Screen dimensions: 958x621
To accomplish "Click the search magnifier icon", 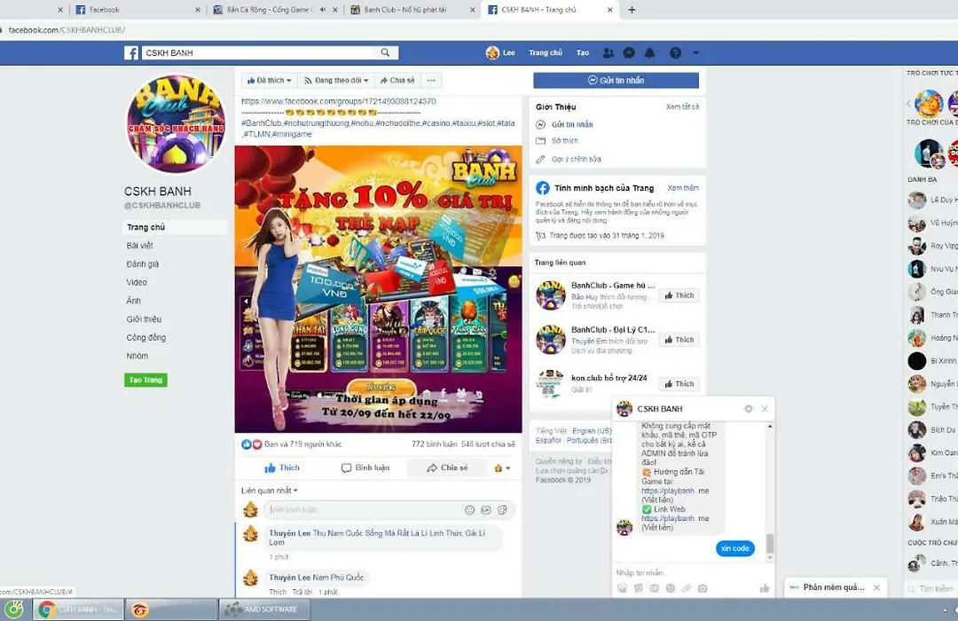I will point(385,52).
